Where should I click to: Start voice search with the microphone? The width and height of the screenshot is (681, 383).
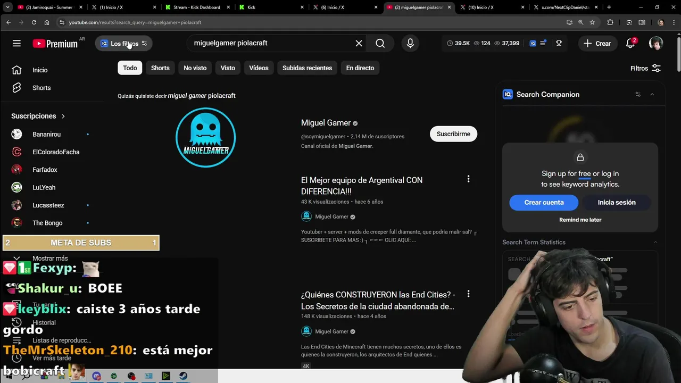click(410, 43)
